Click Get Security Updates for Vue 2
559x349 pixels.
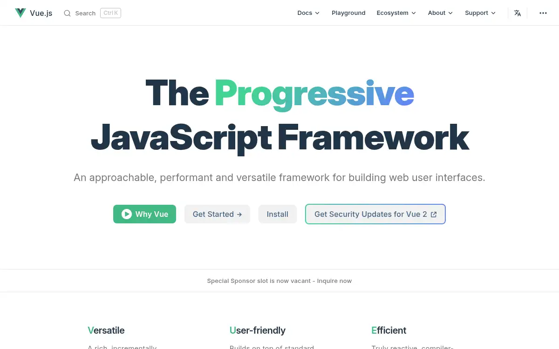click(375, 214)
